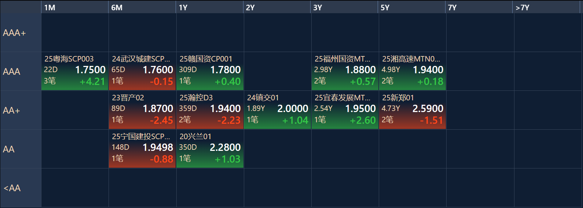Open the 24武汉城建SCP bond tile
This screenshot has height=208, width=583.
pyautogui.click(x=142, y=71)
